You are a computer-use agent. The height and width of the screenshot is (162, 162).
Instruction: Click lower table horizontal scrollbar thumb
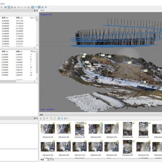point(8,81)
